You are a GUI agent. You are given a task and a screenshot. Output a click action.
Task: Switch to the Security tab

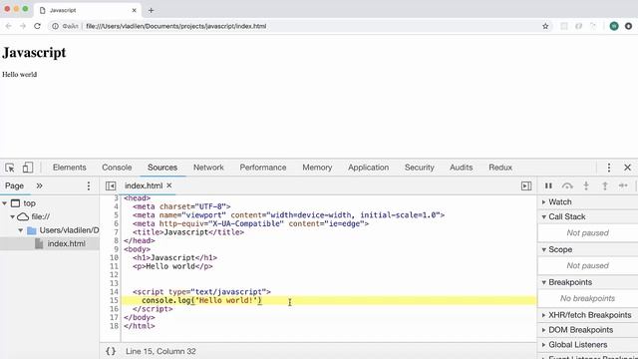tap(419, 168)
